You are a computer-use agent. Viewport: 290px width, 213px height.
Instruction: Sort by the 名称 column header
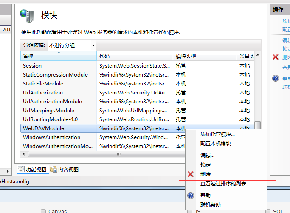tap(58, 56)
